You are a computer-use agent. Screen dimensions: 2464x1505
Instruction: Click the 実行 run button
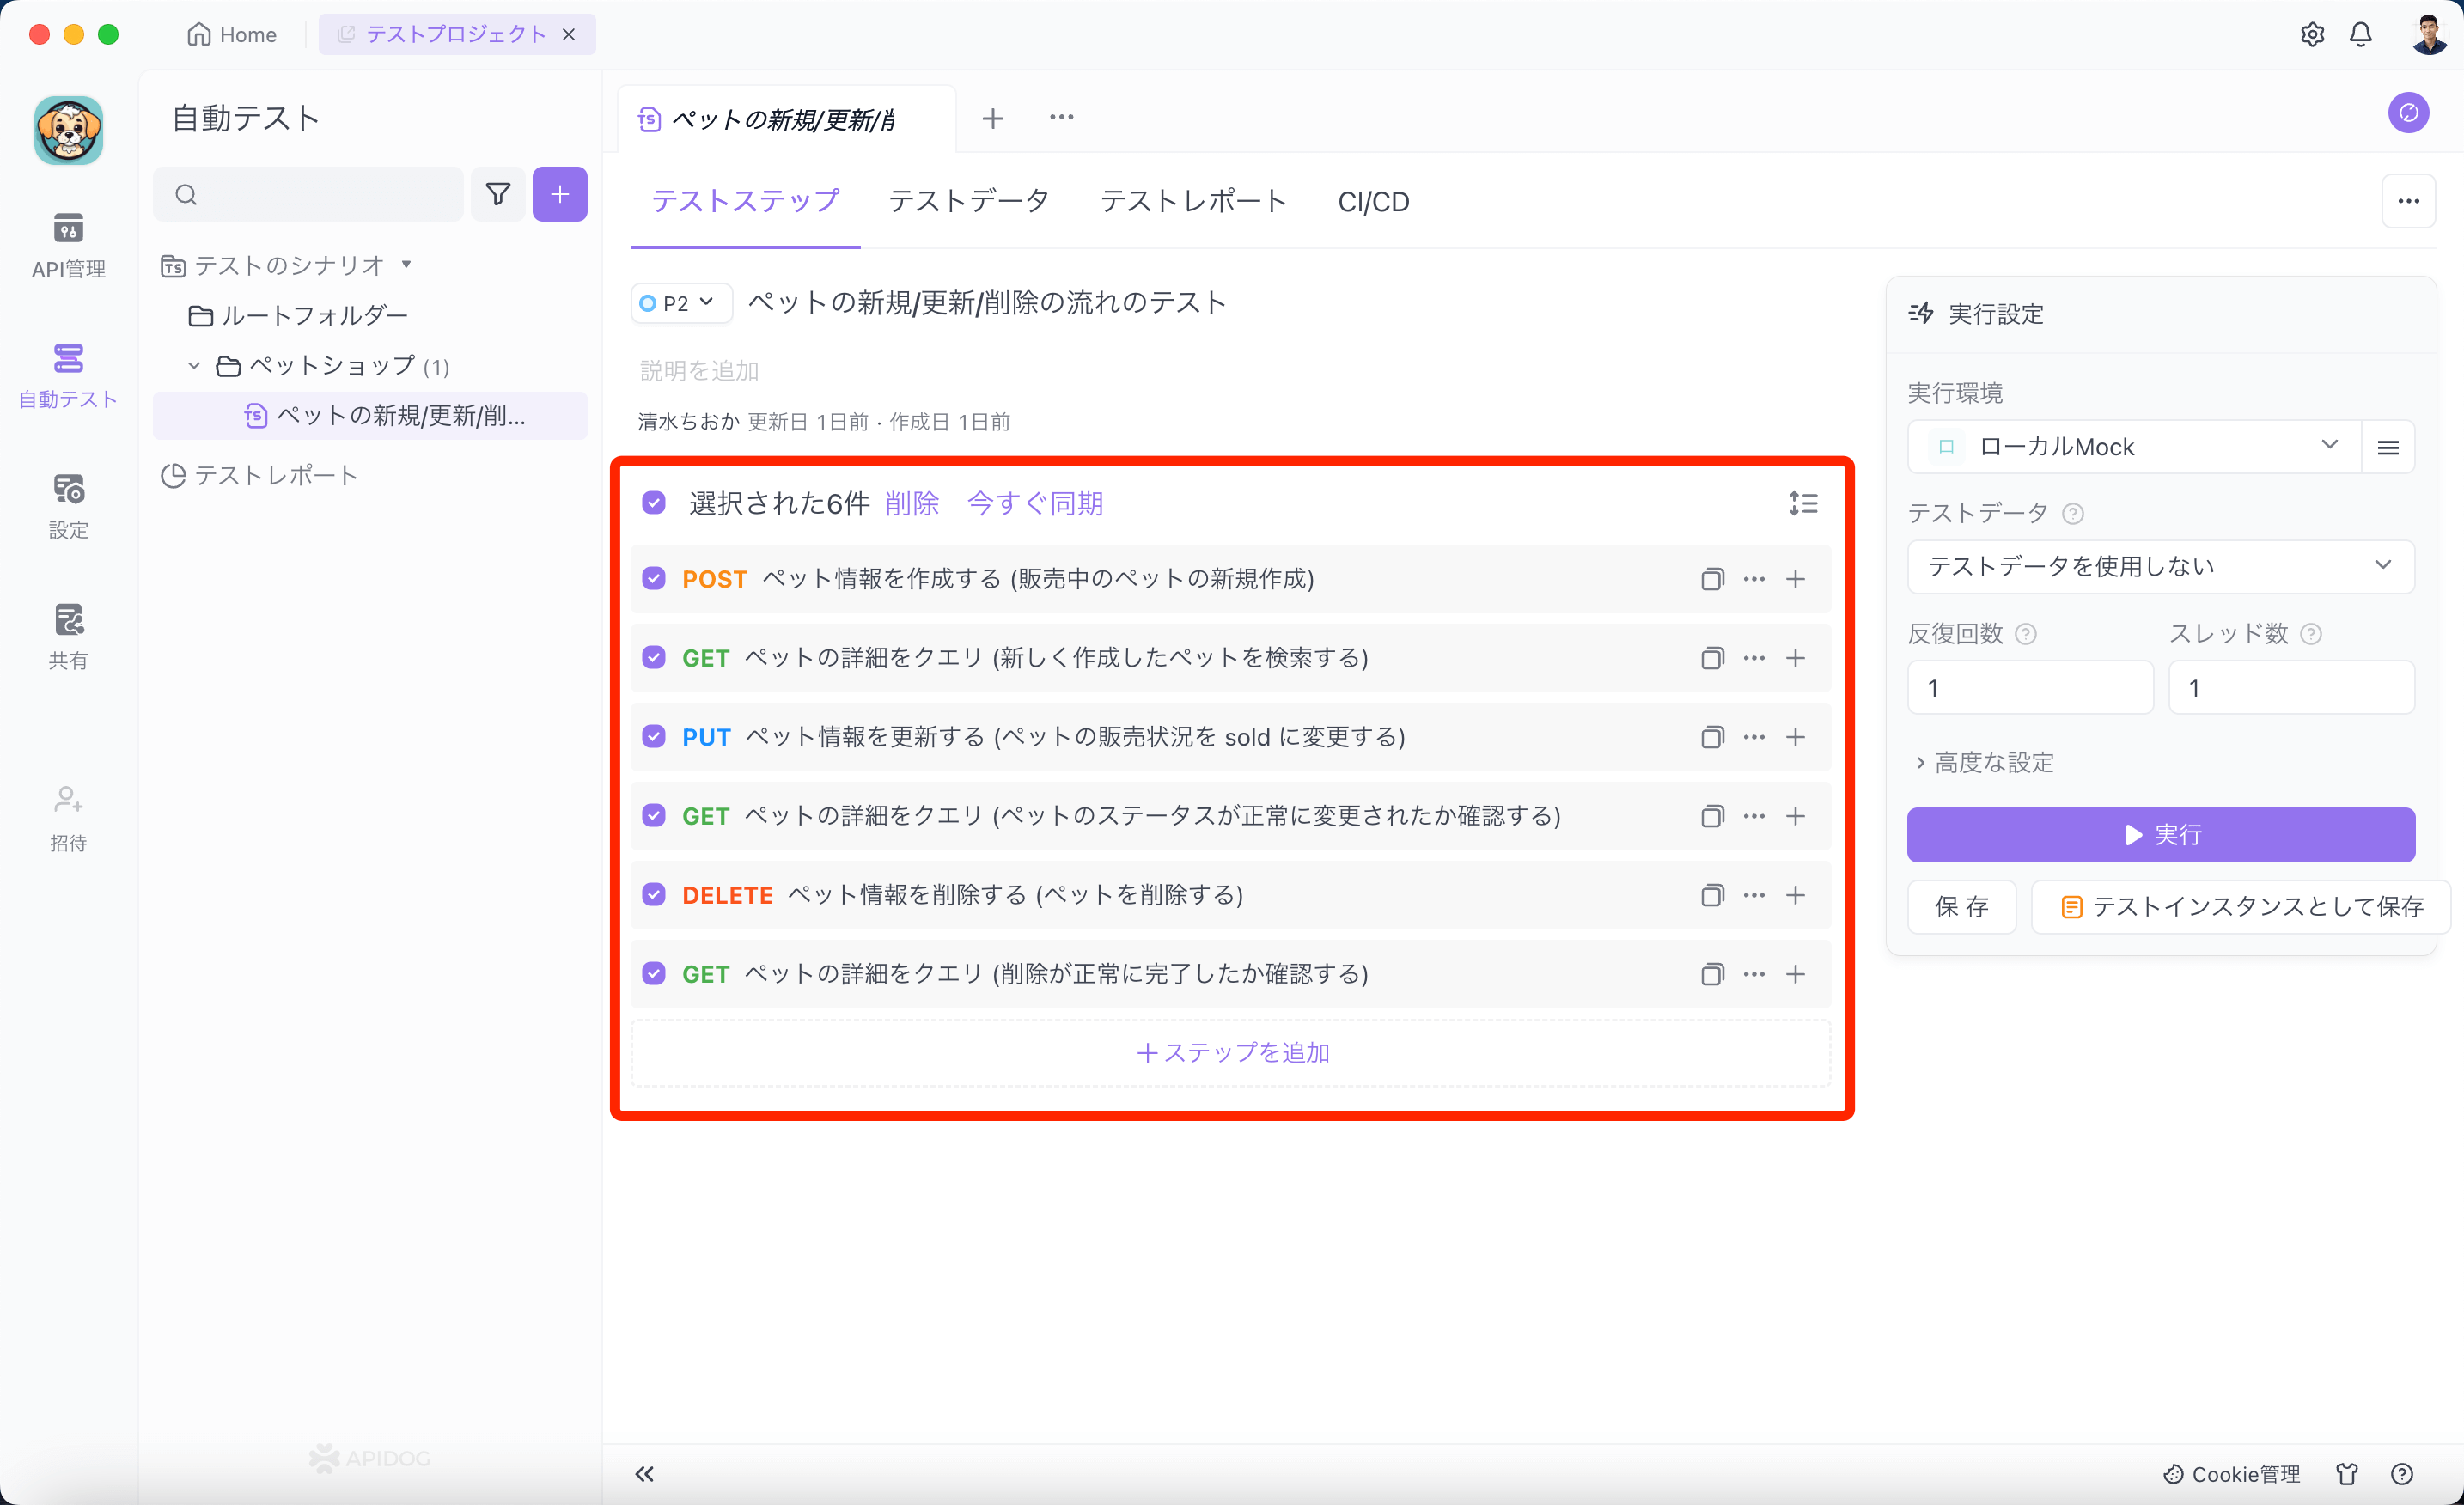point(2161,834)
